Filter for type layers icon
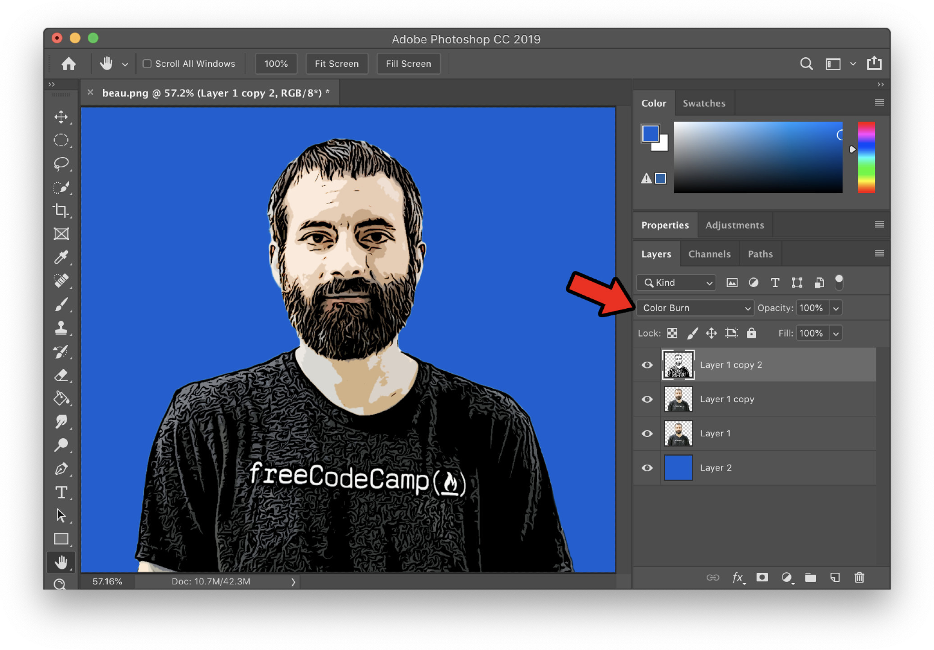The width and height of the screenshot is (934, 650). click(x=775, y=283)
